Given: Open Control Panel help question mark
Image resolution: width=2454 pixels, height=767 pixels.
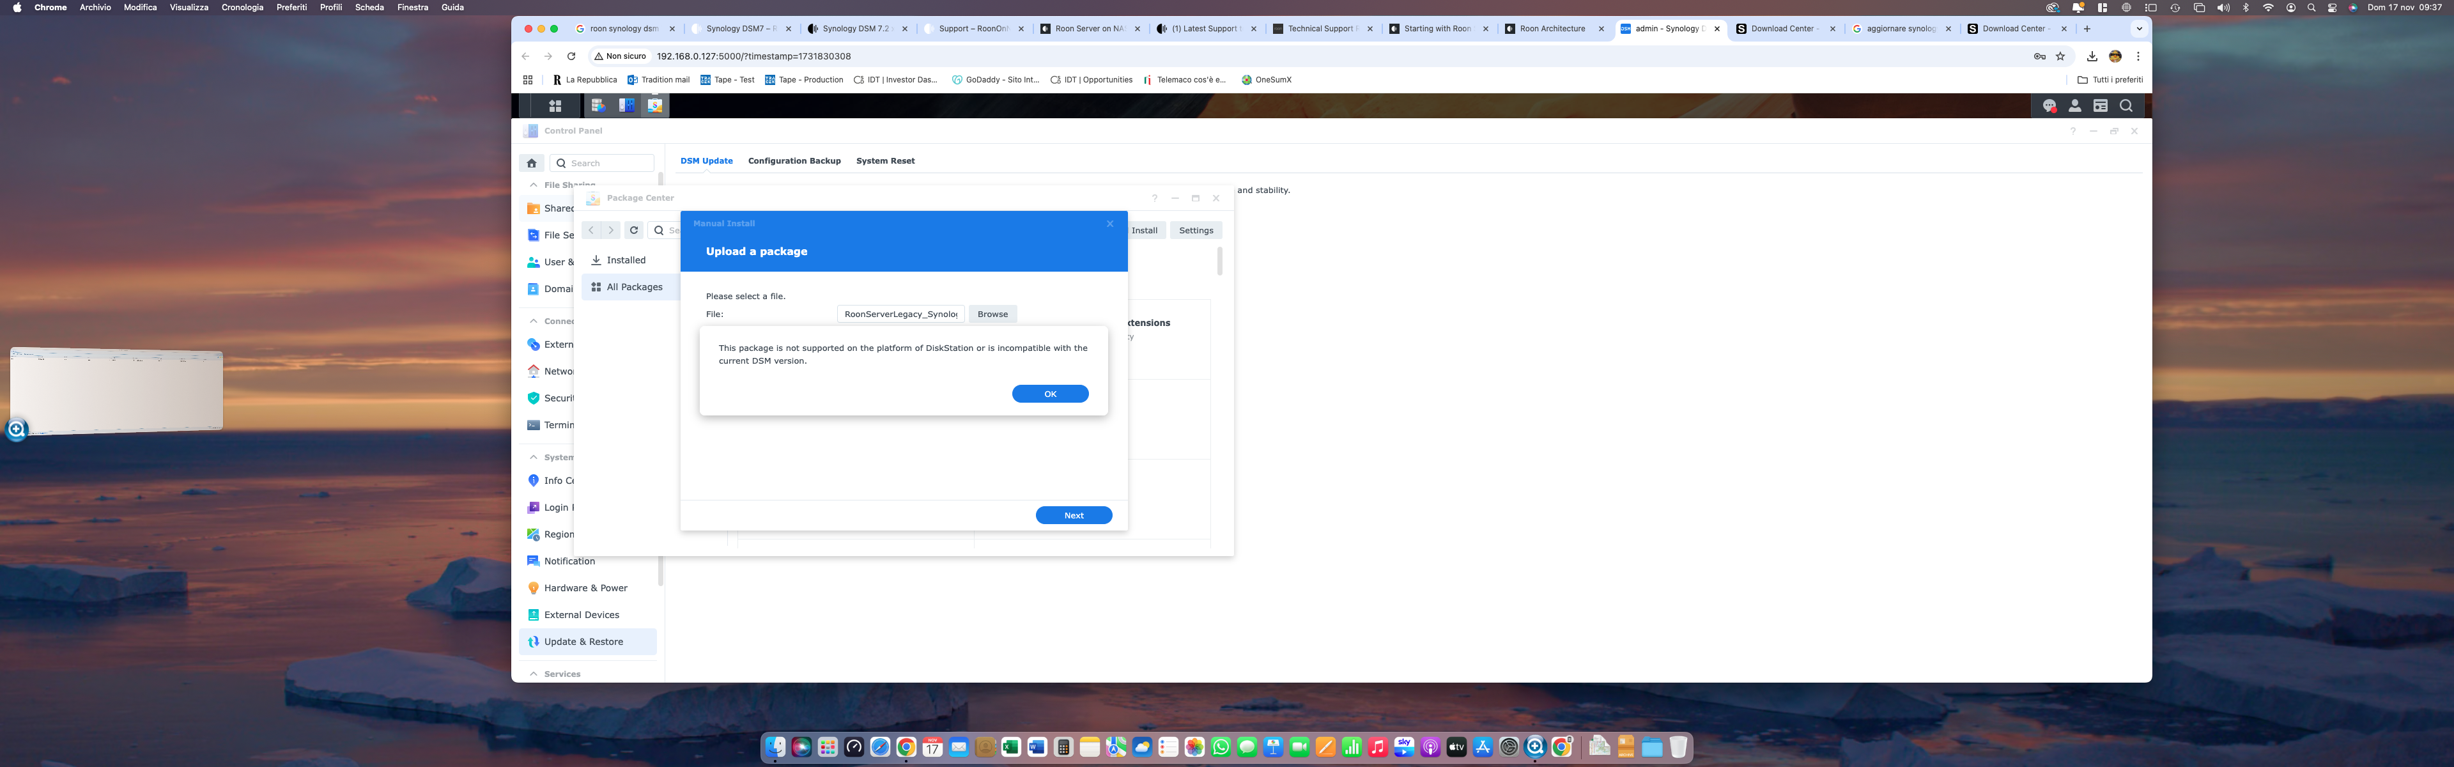Looking at the screenshot, I should tap(2072, 130).
